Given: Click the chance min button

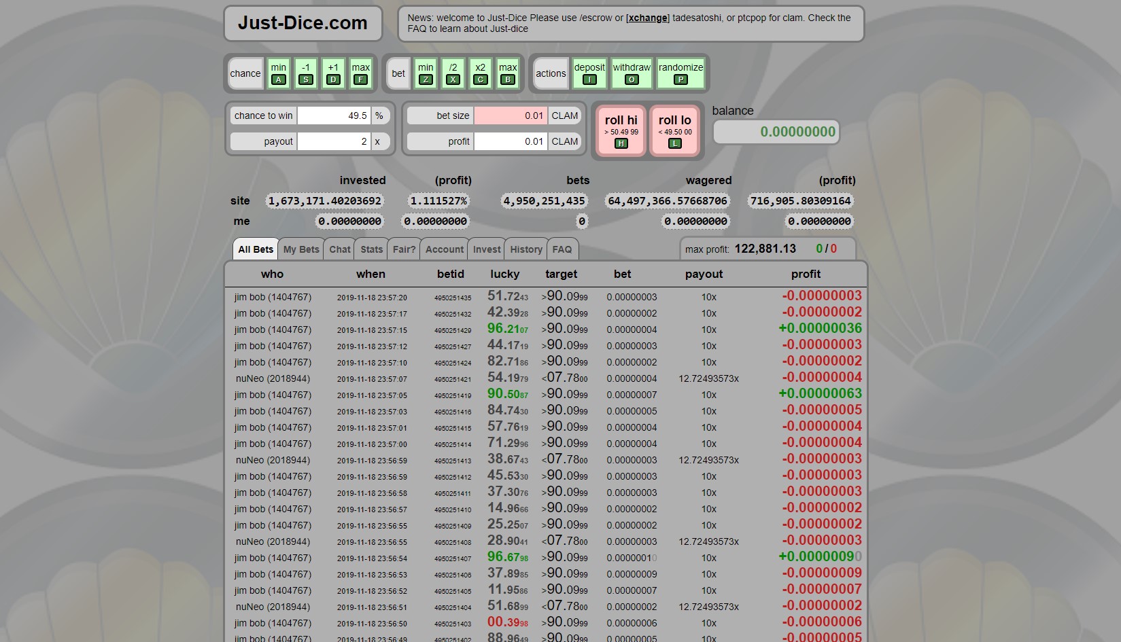Looking at the screenshot, I should 279,73.
